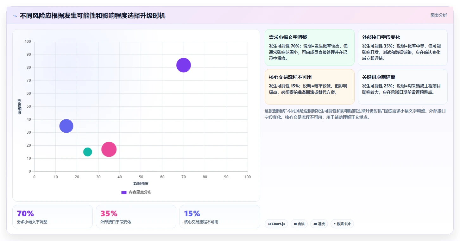Click the summary paragraph starting 这张图围绕

355,114
